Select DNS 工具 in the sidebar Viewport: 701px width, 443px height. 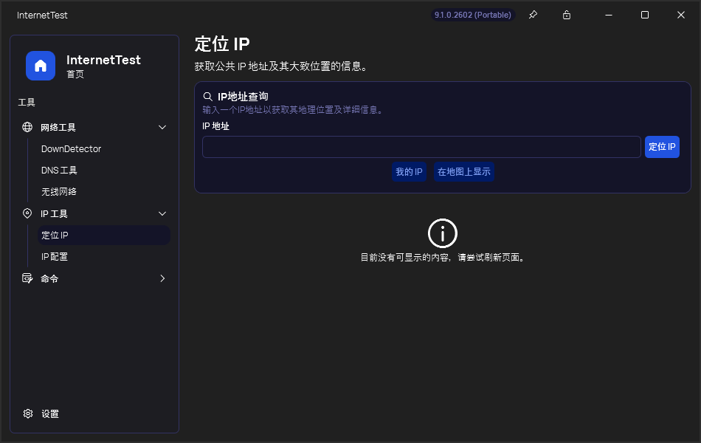pyautogui.click(x=59, y=170)
